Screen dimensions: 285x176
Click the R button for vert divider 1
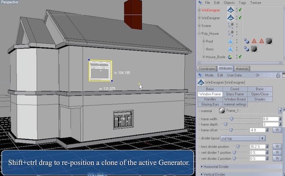pos(277,152)
